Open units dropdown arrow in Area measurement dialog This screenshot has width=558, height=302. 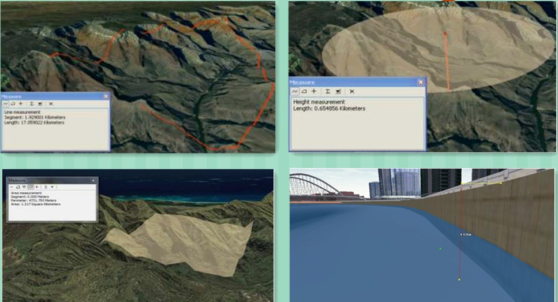(x=53, y=187)
